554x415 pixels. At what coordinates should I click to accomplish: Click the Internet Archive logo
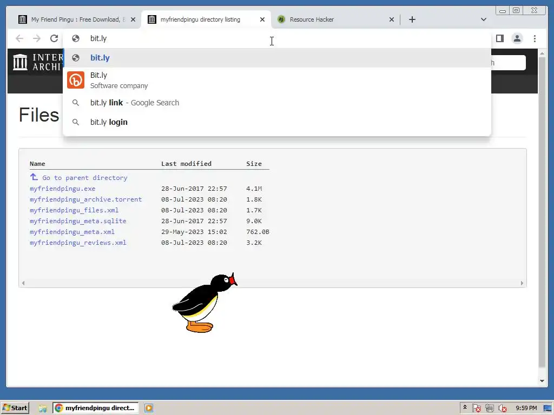[x=37, y=62]
